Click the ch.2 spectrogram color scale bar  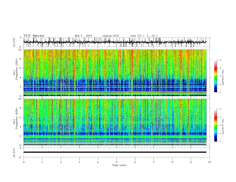(216, 125)
